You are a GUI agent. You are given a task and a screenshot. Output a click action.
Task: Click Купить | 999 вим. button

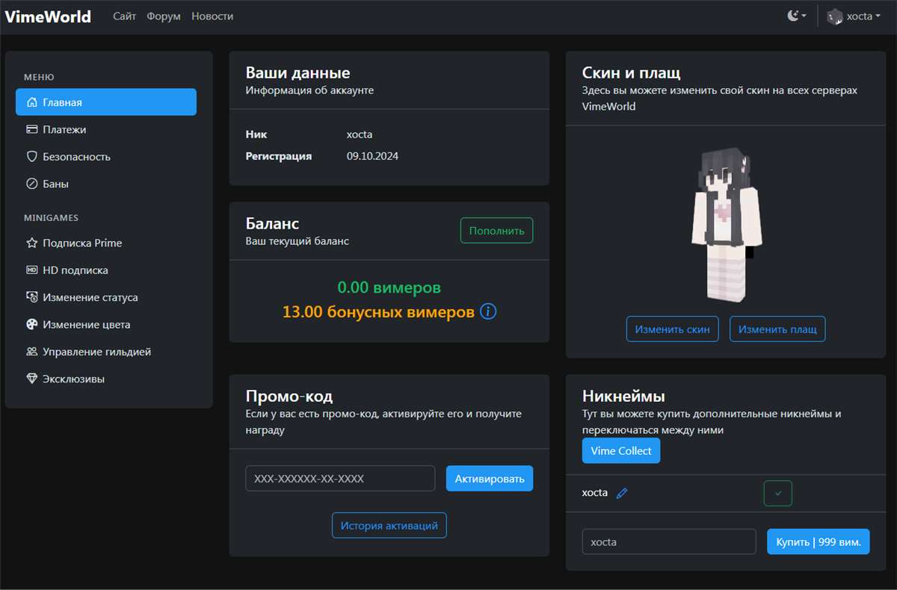[819, 541]
